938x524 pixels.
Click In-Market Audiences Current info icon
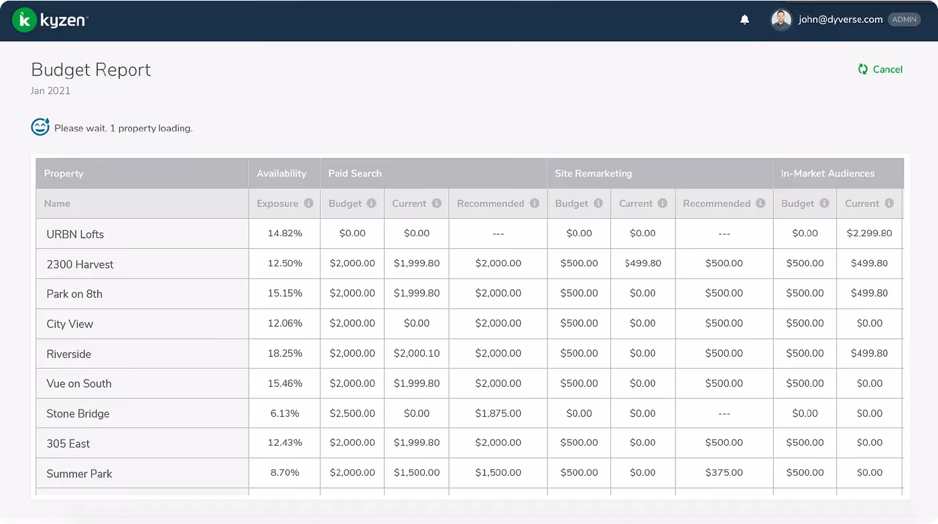pos(888,203)
